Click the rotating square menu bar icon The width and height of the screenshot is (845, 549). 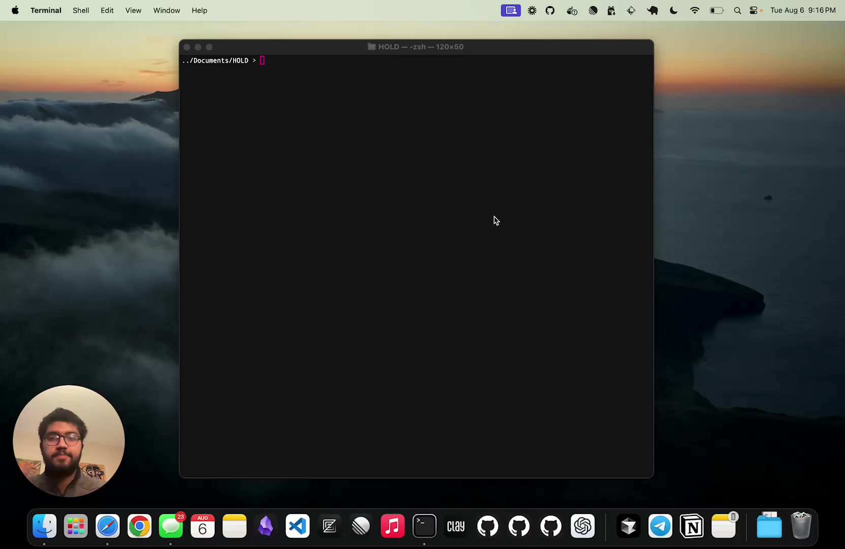pyautogui.click(x=631, y=10)
